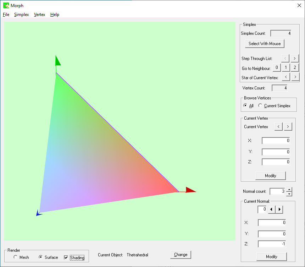
Task: Increase Normal count with up spinner
Action: click(x=289, y=190)
